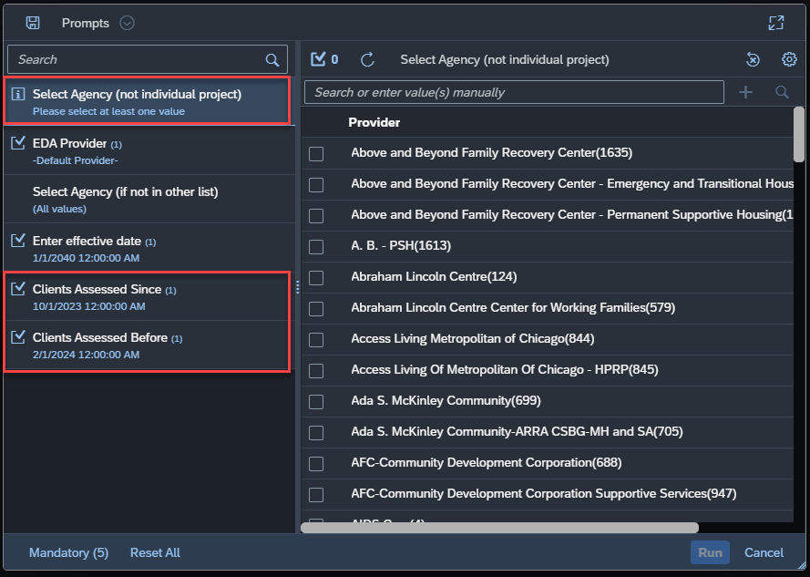Click the expand to fullscreen icon
This screenshot has height=577, width=810.
point(776,23)
